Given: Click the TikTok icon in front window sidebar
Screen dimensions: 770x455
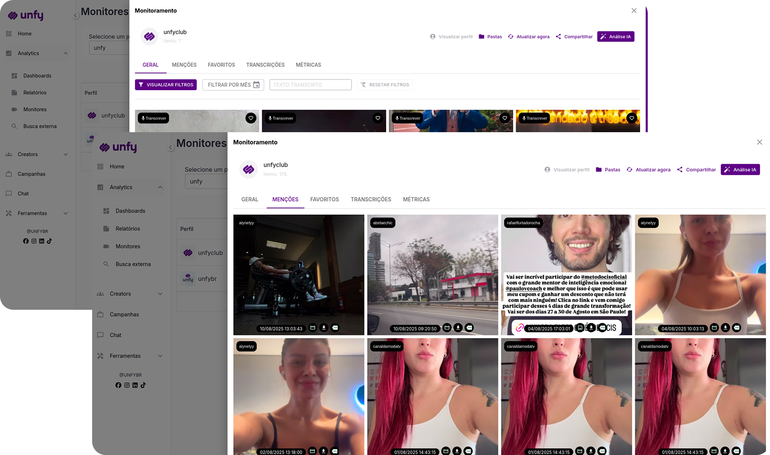Looking at the screenshot, I should 143,385.
